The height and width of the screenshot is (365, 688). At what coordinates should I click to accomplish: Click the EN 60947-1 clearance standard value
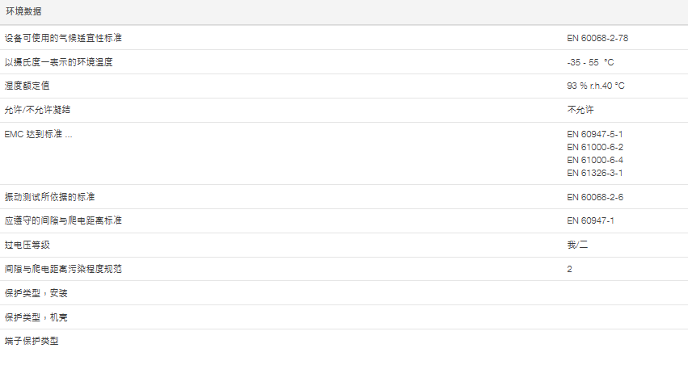pyautogui.click(x=590, y=220)
